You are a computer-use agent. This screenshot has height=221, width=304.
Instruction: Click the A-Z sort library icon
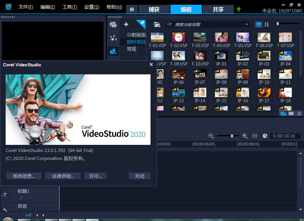point(267,24)
